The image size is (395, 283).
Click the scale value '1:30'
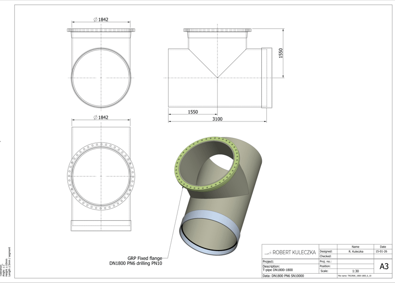coord(355,271)
